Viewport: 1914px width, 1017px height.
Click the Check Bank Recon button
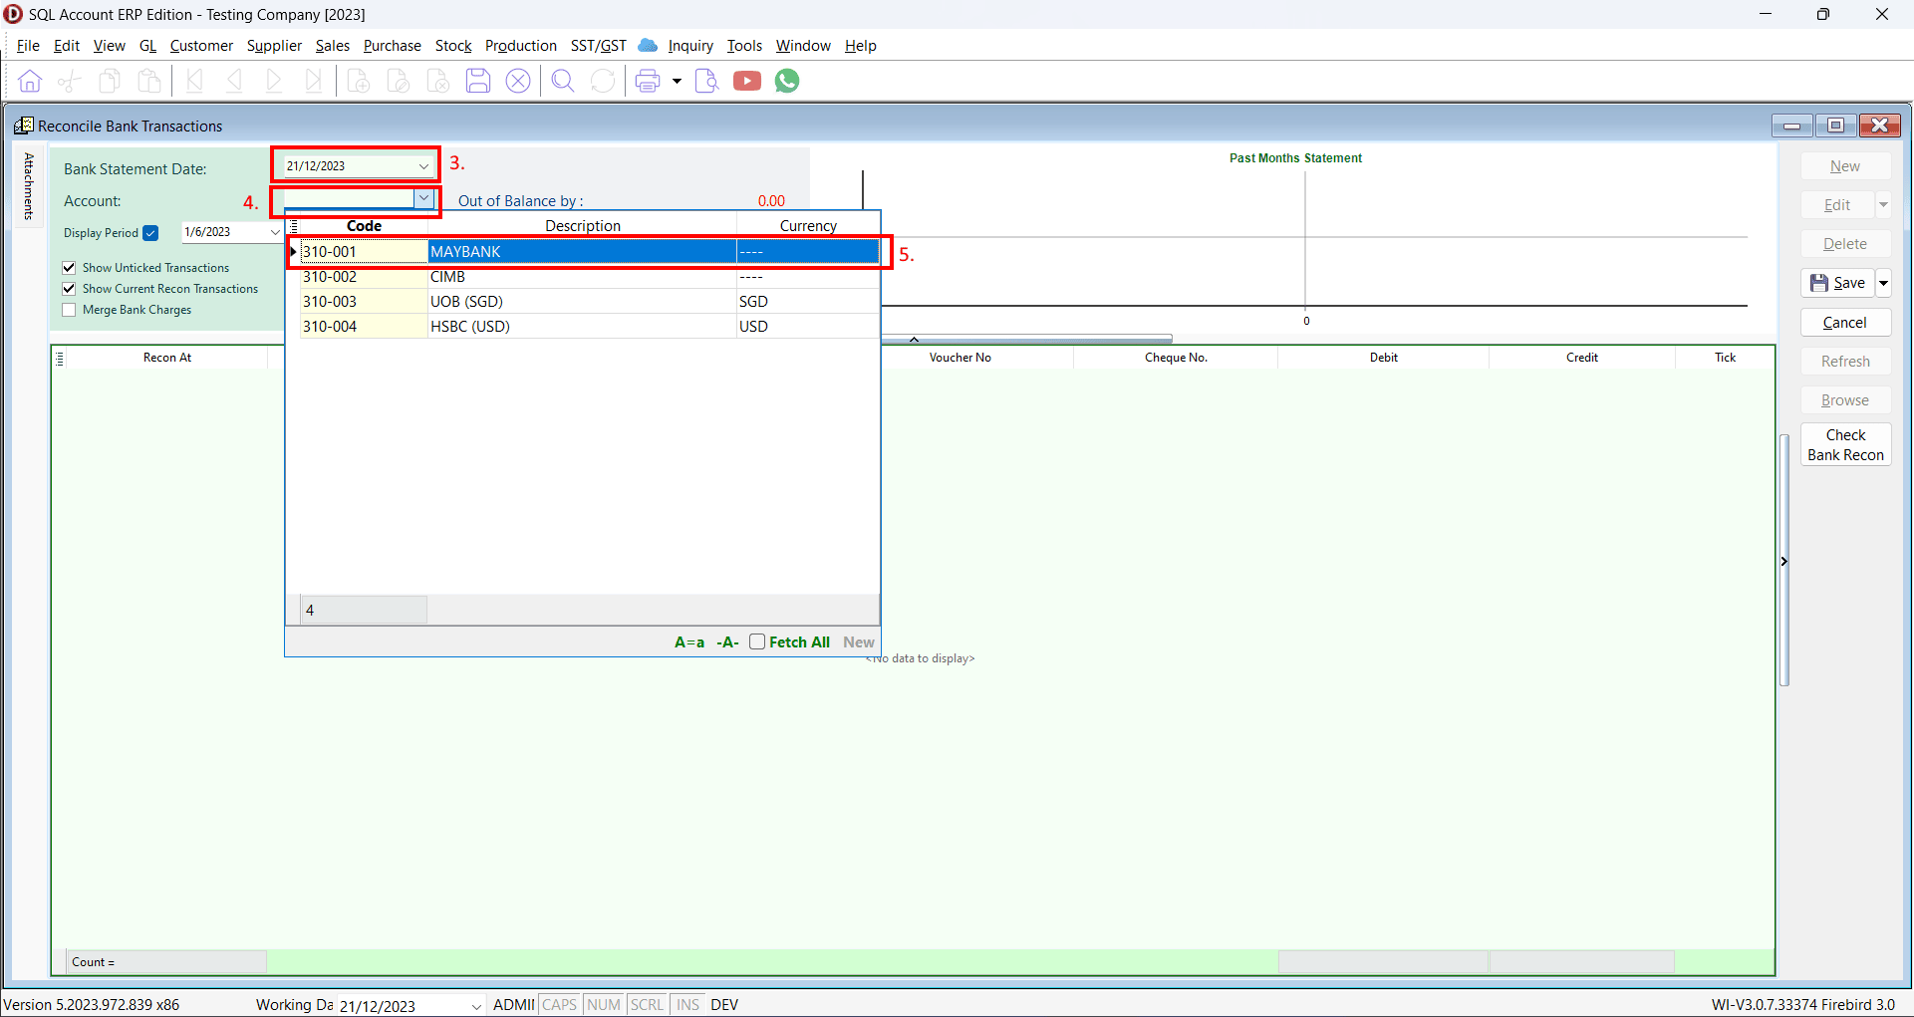click(1845, 445)
